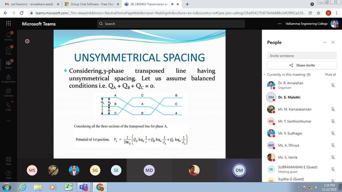Select the SG participant avatar tile
The width and height of the screenshot is (342, 192).
coord(95,170)
